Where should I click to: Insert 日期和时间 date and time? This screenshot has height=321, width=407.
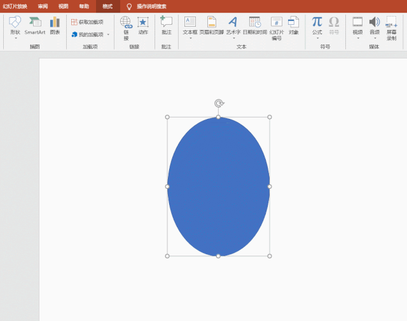point(254,25)
